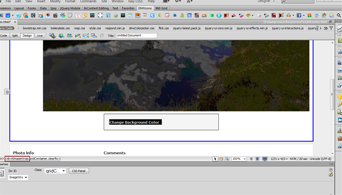Click the desktop size preview icon
The height and width of the screenshot is (195, 342).
pyautogui.click(x=265, y=159)
